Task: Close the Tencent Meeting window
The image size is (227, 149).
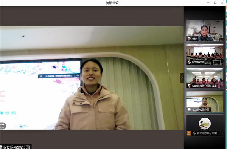Action: pyautogui.click(x=222, y=3)
